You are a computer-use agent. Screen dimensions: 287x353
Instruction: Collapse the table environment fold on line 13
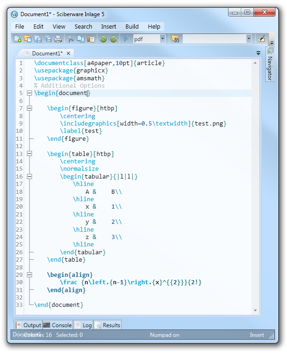point(29,154)
